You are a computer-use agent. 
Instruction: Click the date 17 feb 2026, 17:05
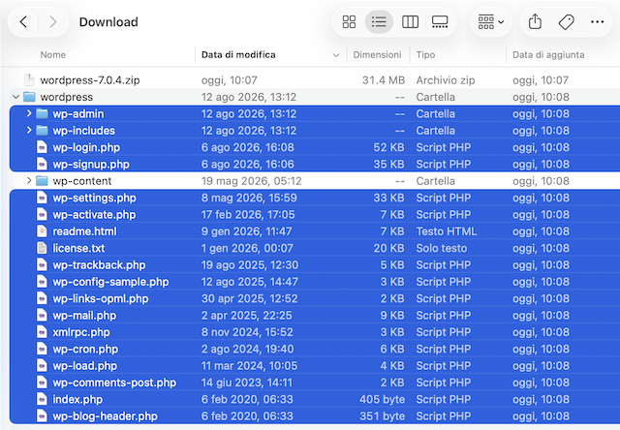coord(248,215)
